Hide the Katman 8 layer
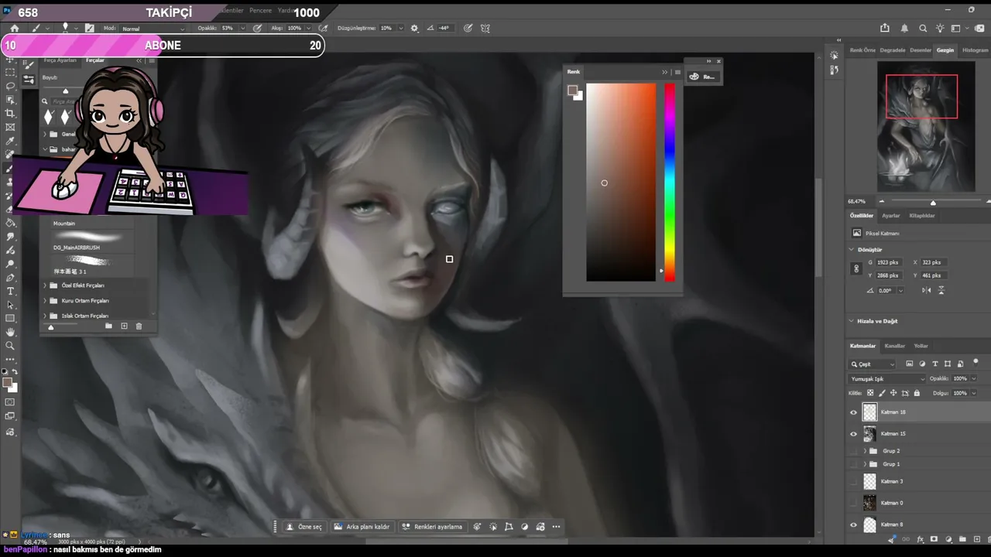 point(854,525)
